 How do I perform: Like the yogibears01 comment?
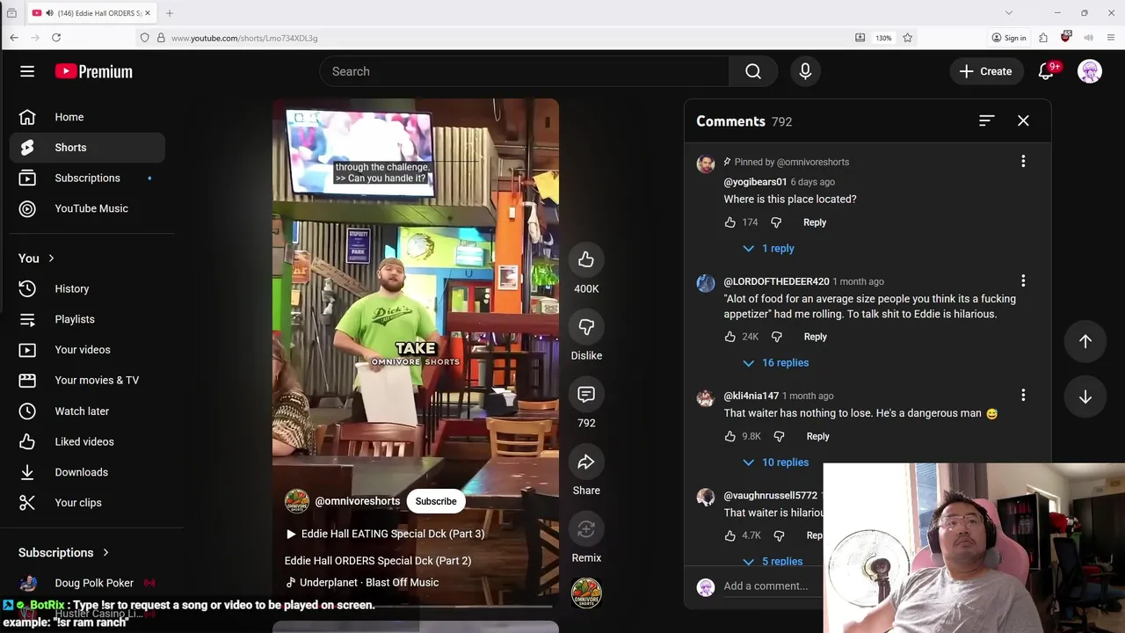pyautogui.click(x=730, y=222)
